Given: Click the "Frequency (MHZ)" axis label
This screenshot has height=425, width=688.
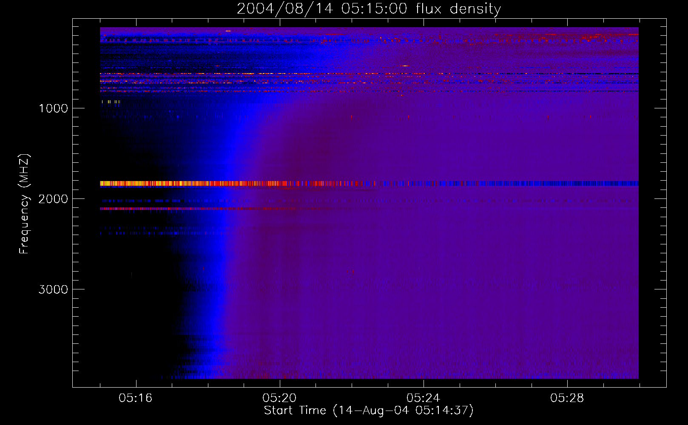Looking at the screenshot, I should tap(25, 204).
